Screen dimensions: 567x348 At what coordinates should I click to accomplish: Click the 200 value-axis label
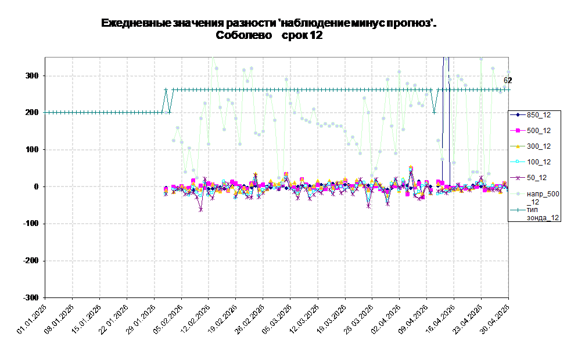tap(32, 113)
